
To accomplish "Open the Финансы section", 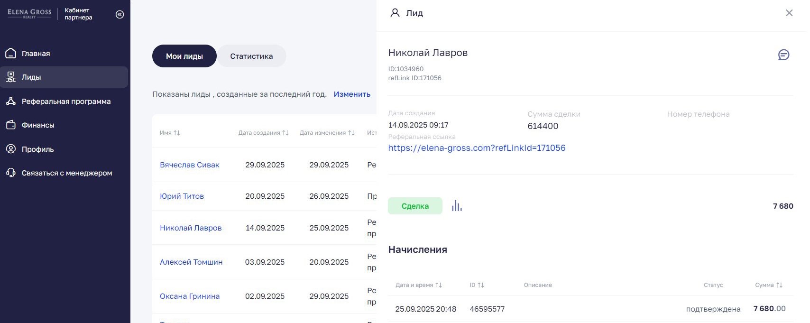I will tap(38, 125).
